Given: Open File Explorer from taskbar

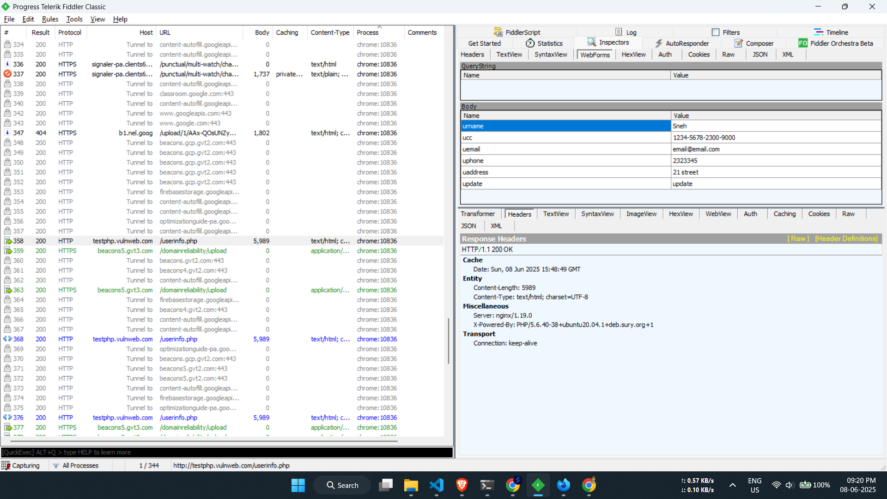Looking at the screenshot, I should coord(411,485).
